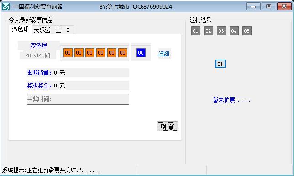Image resolution: width=294 pixels, height=176 pixels.
Task: Minimize the lottery query window
Action: pos(253,6)
